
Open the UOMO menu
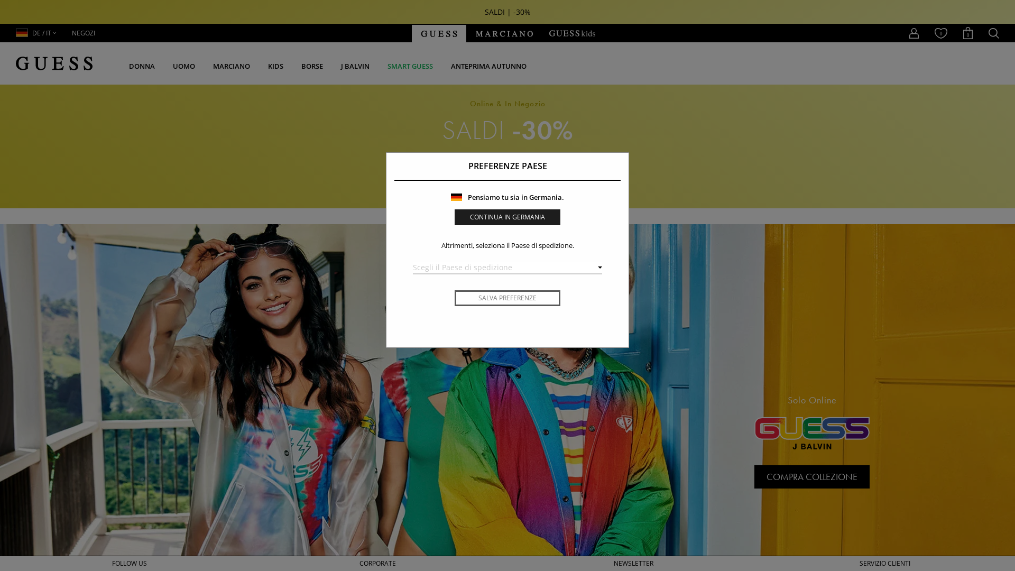[x=184, y=66]
